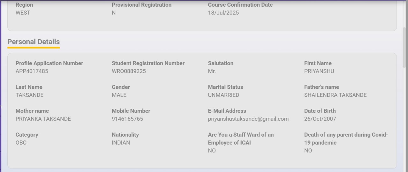This screenshot has height=172, width=408.
Task: Click the Salutation value Mr.
Action: click(212, 71)
